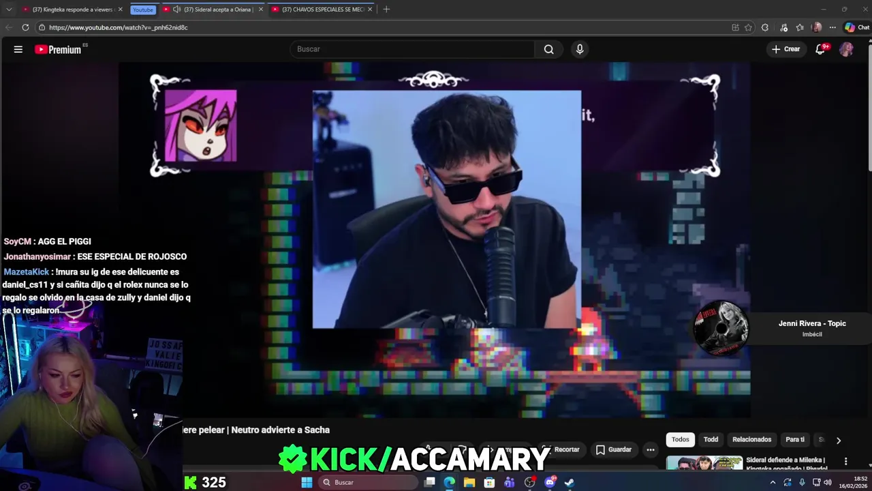Open the favorites list icon in the toolbar
Viewport: 872px width, 491px height.
coord(800,27)
